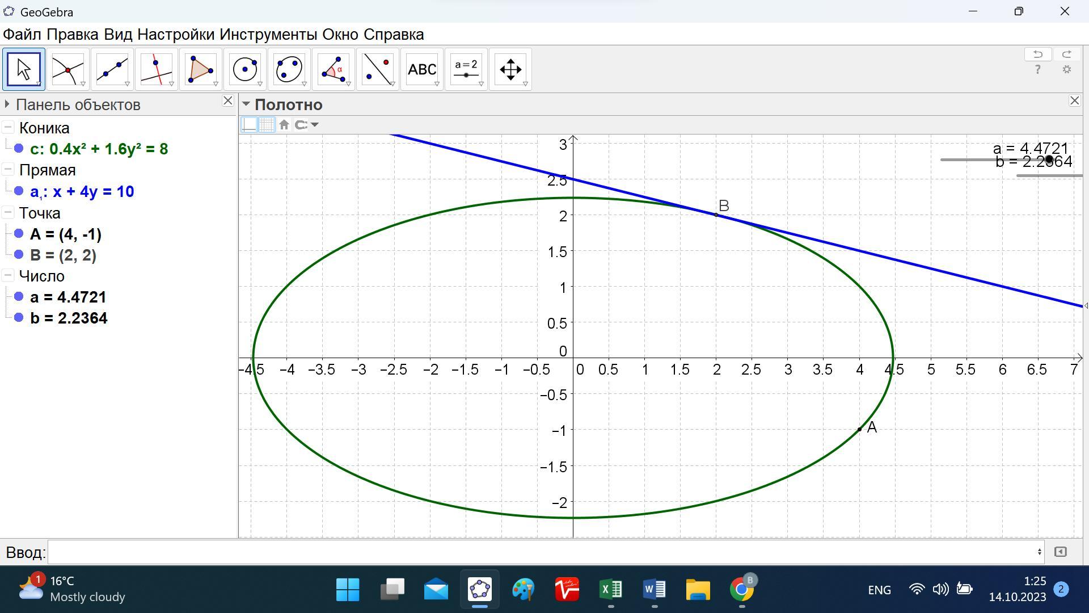Collapse the Точка group
1089x613 pixels.
click(7, 212)
